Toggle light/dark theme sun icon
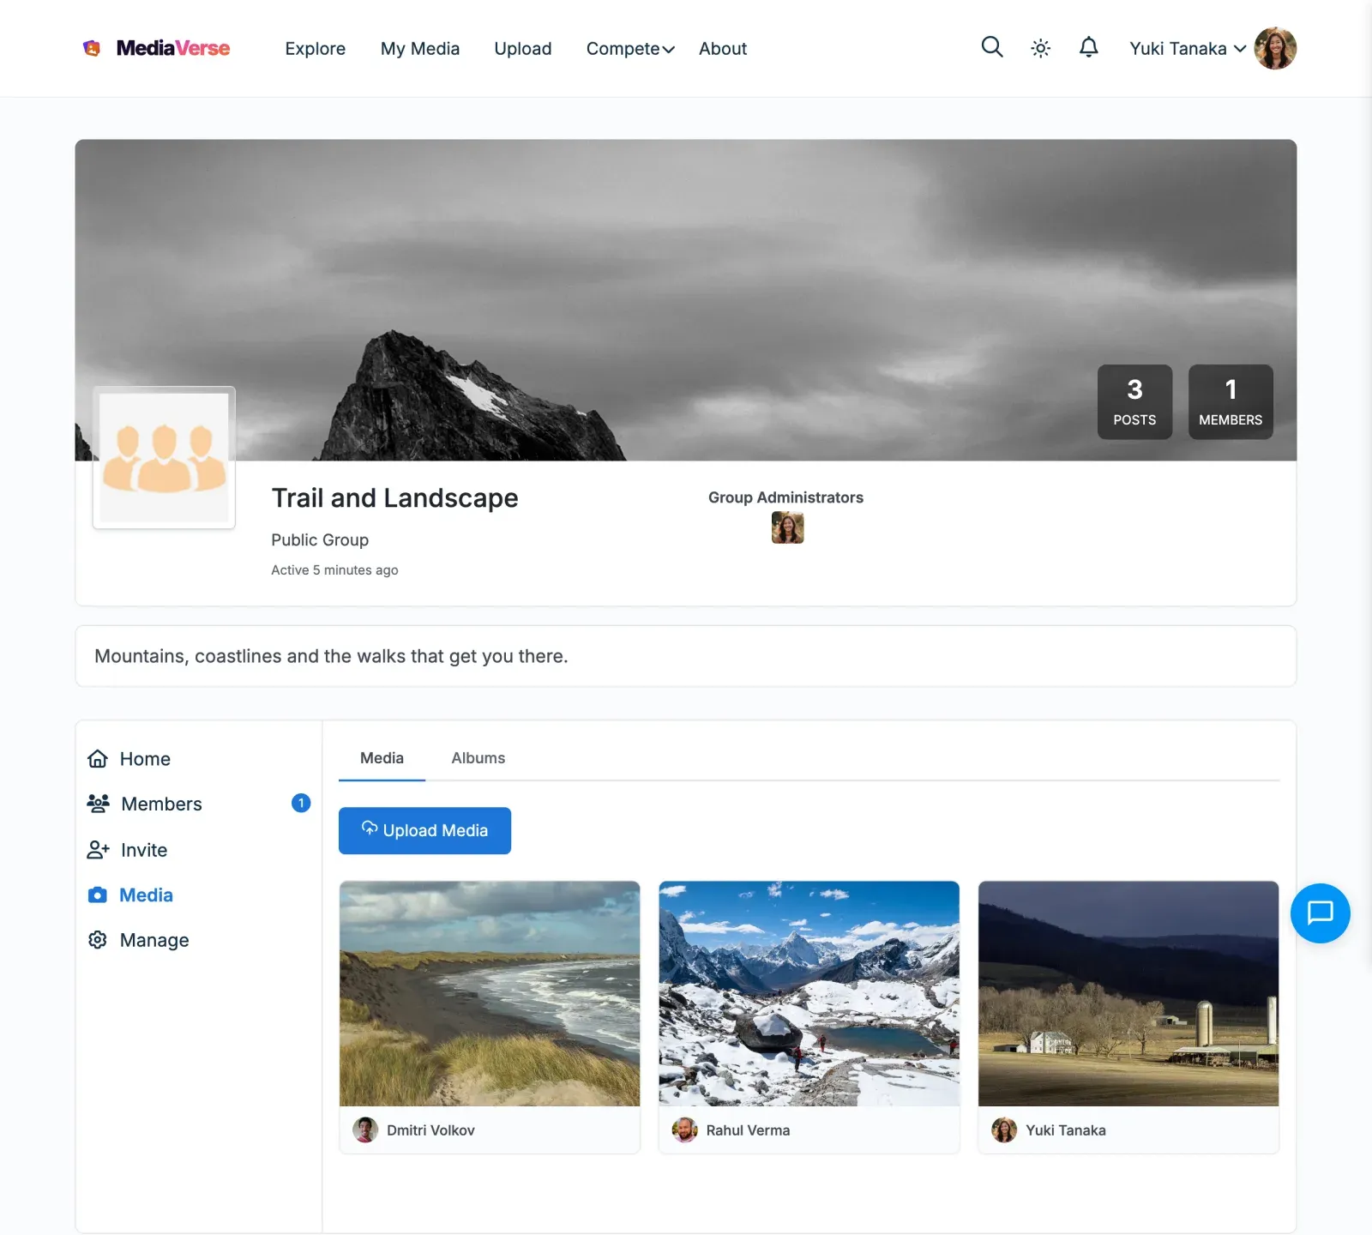Screen dimensions: 1372x1235 tap(1040, 48)
